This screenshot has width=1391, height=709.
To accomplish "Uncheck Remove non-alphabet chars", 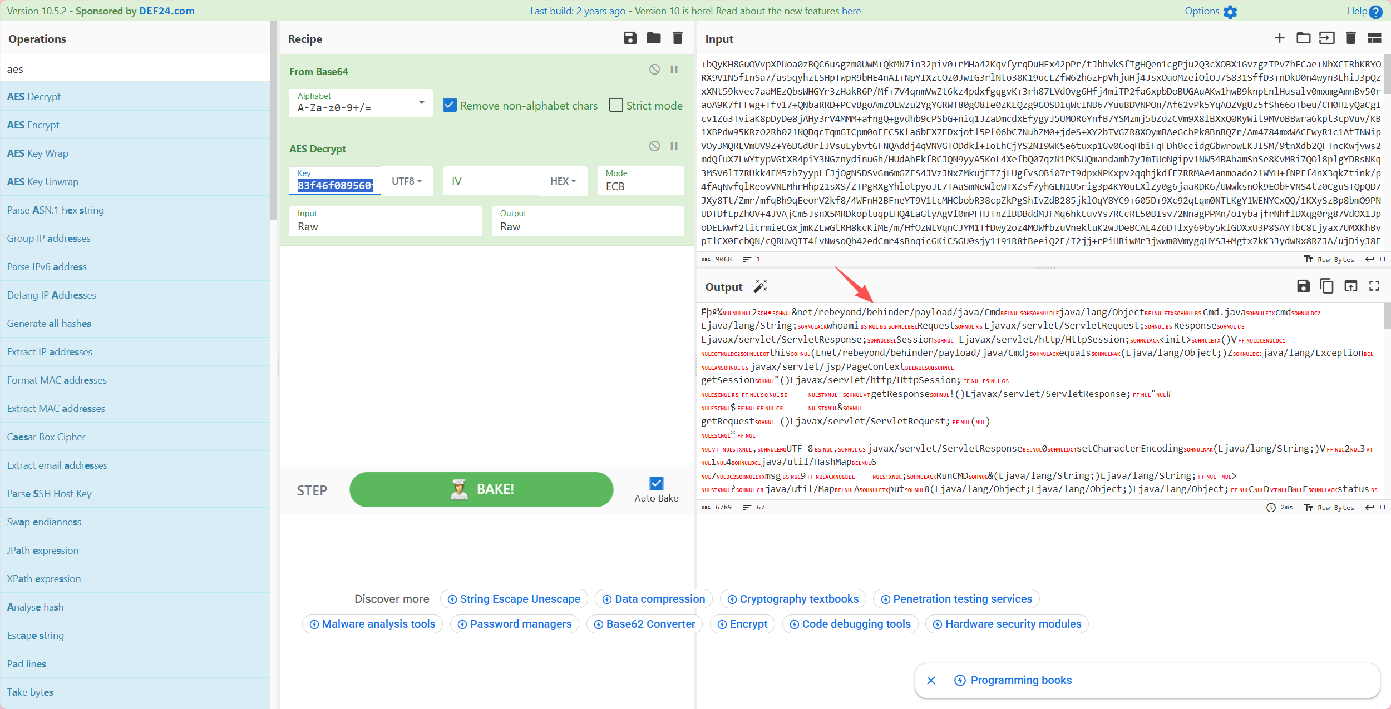I will [x=450, y=105].
